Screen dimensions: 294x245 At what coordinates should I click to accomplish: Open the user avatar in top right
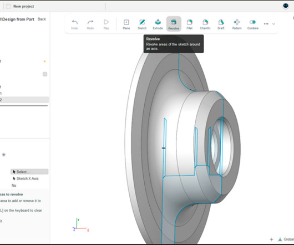click(x=286, y=6)
